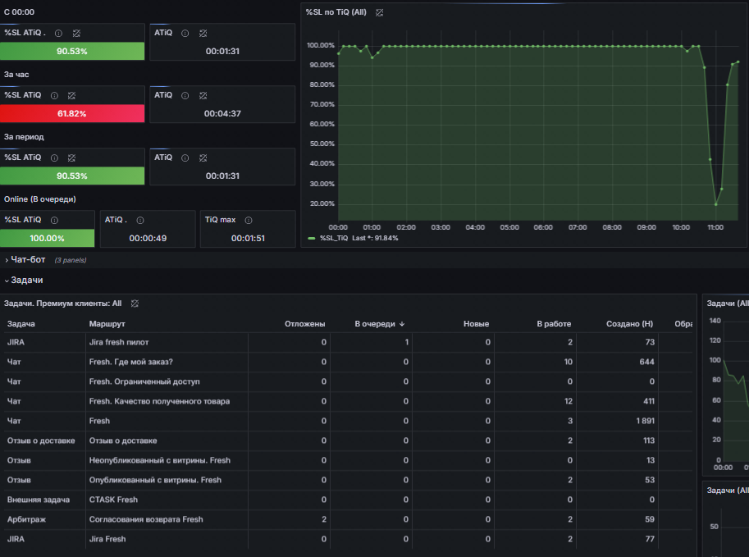Select the Jira fresh пилот table cell
749x557 pixels.
119,342
